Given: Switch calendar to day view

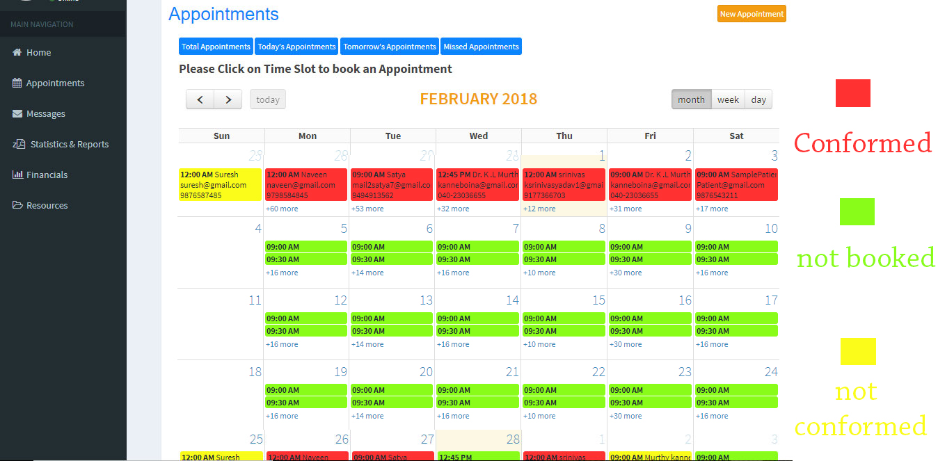Looking at the screenshot, I should [758, 99].
